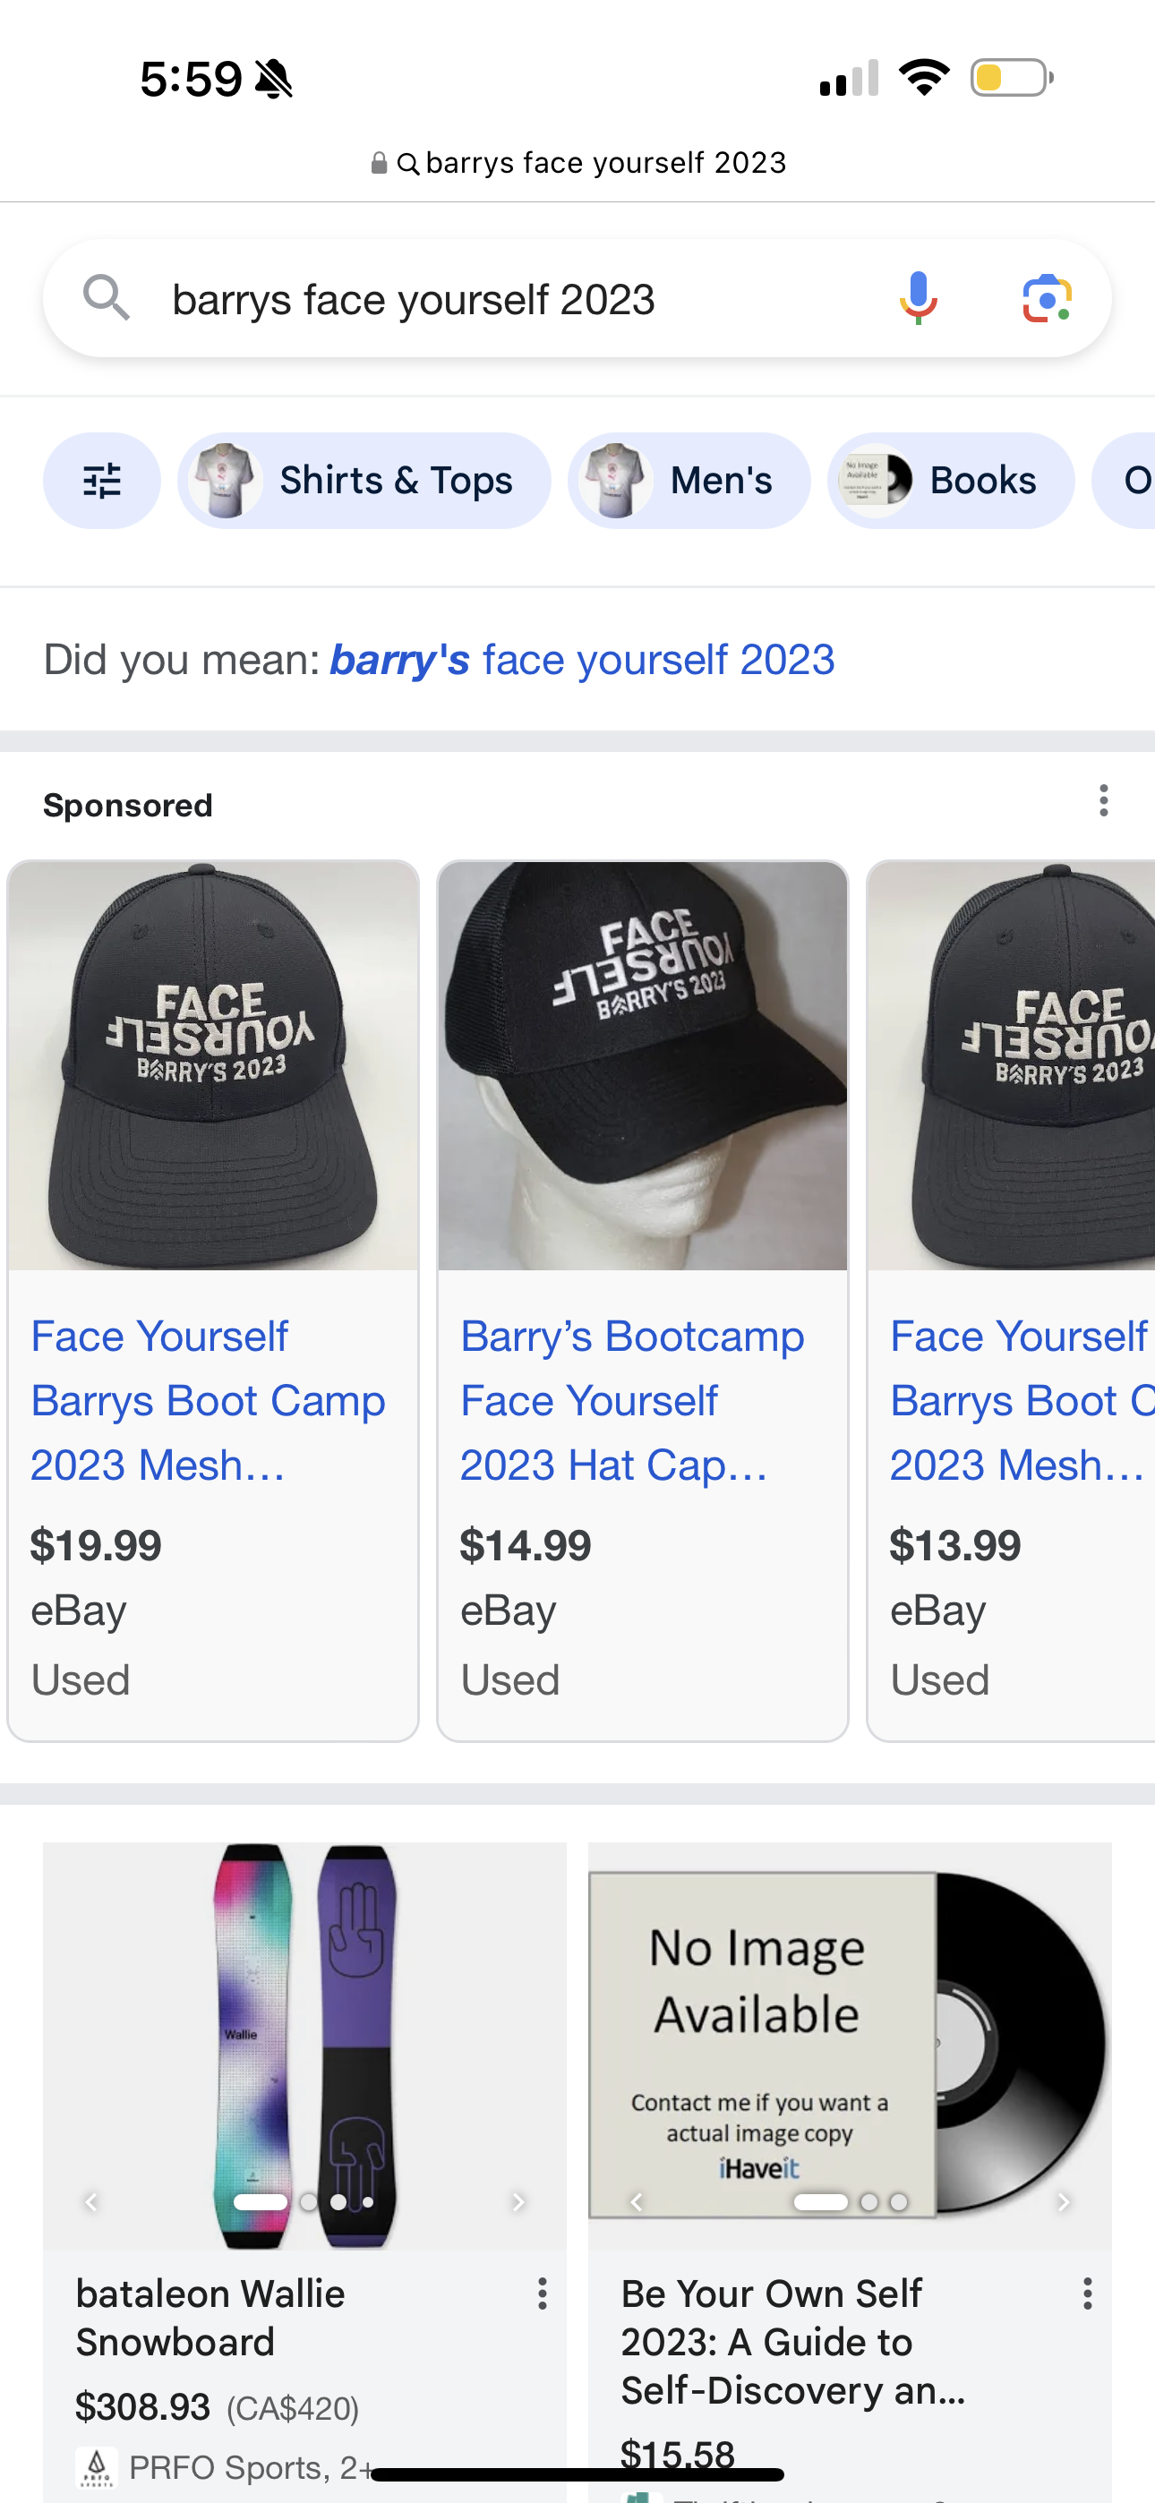The width and height of the screenshot is (1155, 2503).
Task: Next image arrow on vinyl record card
Action: pos(1064,2202)
